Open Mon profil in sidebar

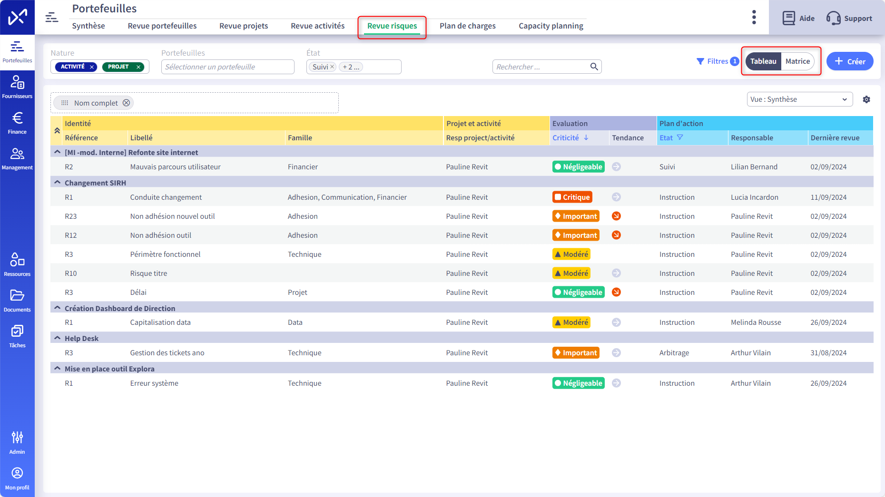(x=17, y=479)
